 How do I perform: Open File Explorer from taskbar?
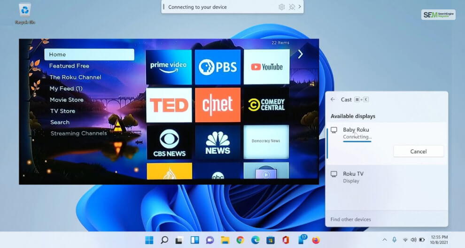pos(225,240)
